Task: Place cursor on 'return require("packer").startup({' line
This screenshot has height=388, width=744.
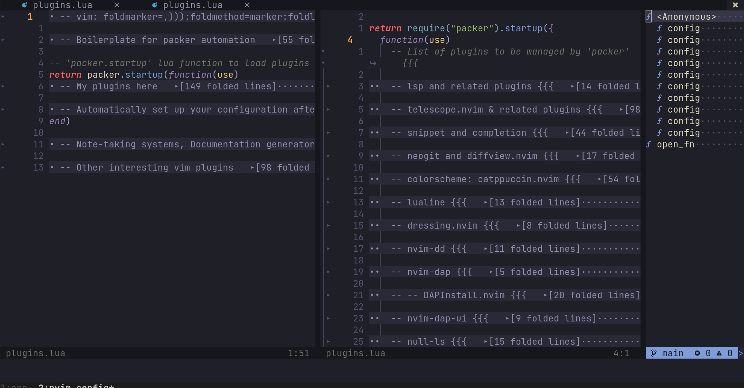Action: [x=461, y=28]
